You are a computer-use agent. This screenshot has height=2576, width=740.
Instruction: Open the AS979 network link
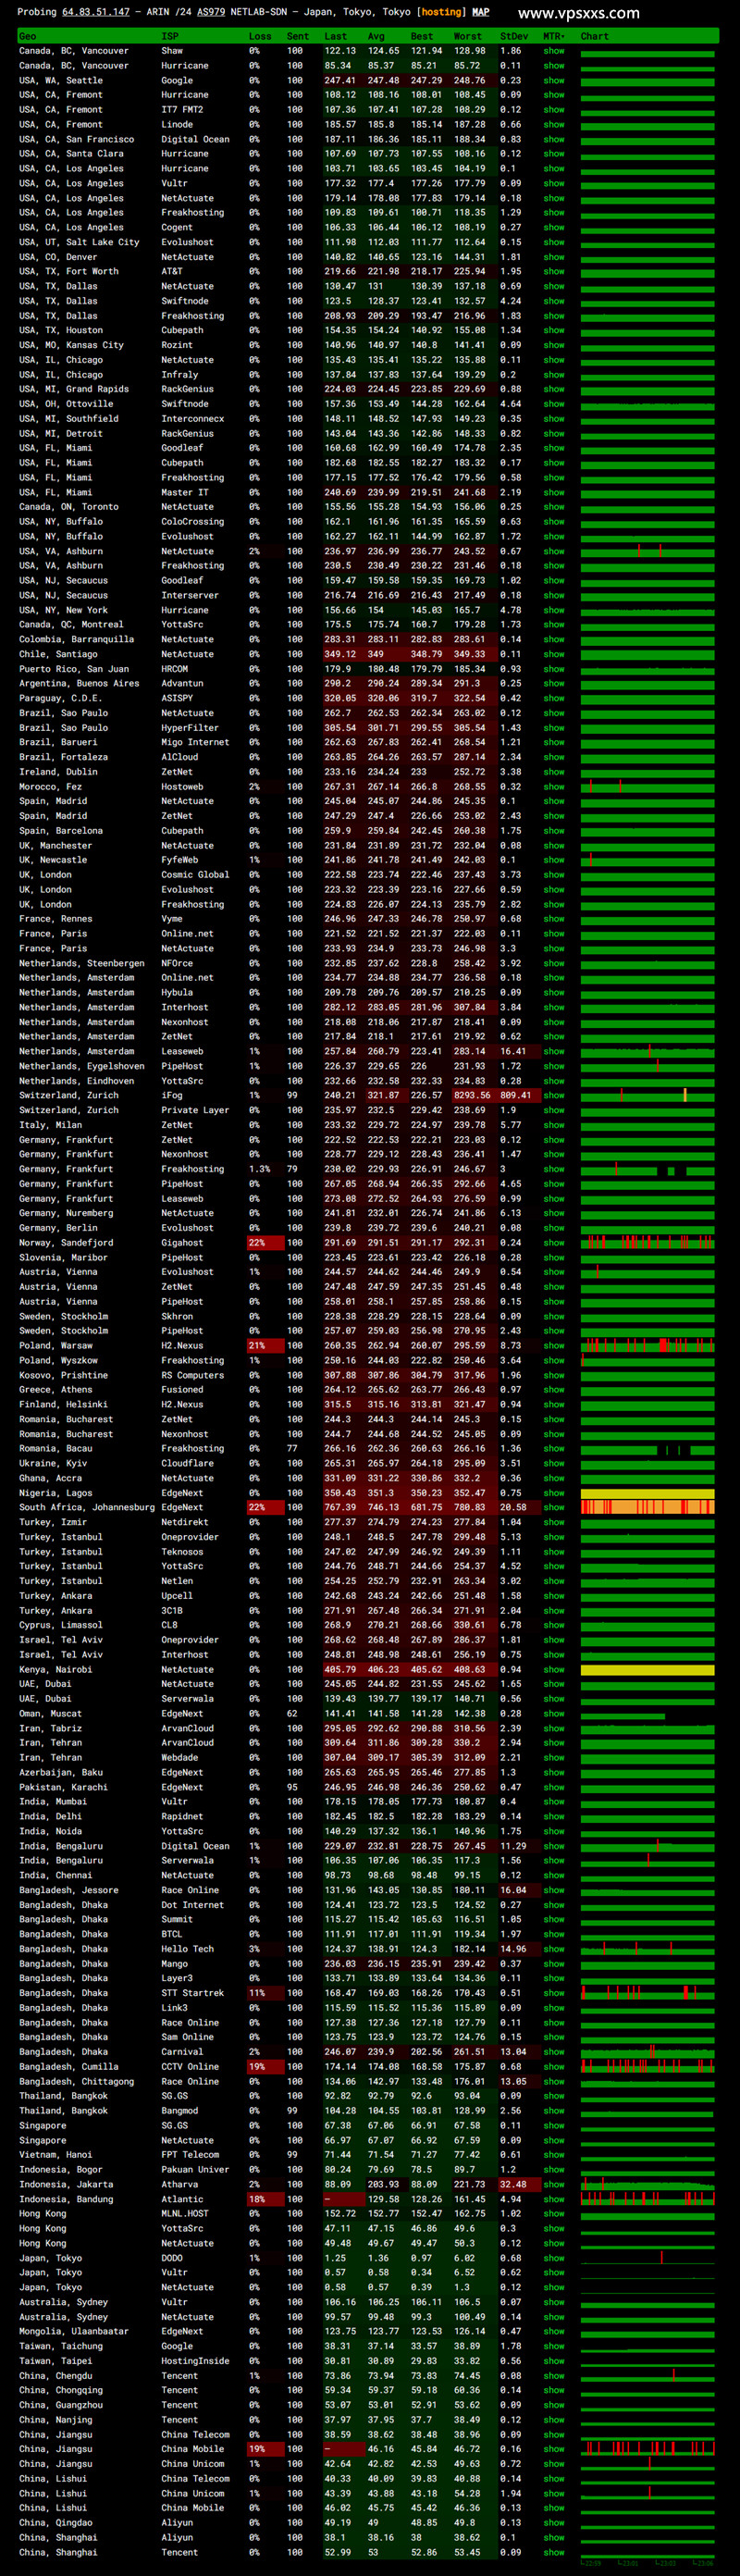210,12
